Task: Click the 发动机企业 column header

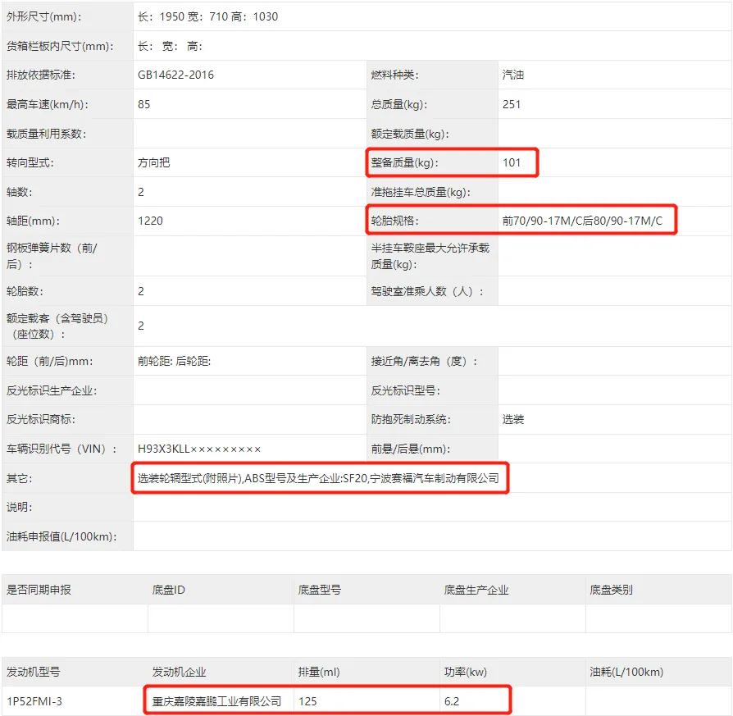Action: click(x=179, y=672)
